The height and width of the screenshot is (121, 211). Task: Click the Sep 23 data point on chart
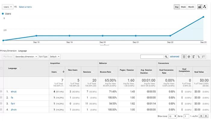(x=203, y=17)
